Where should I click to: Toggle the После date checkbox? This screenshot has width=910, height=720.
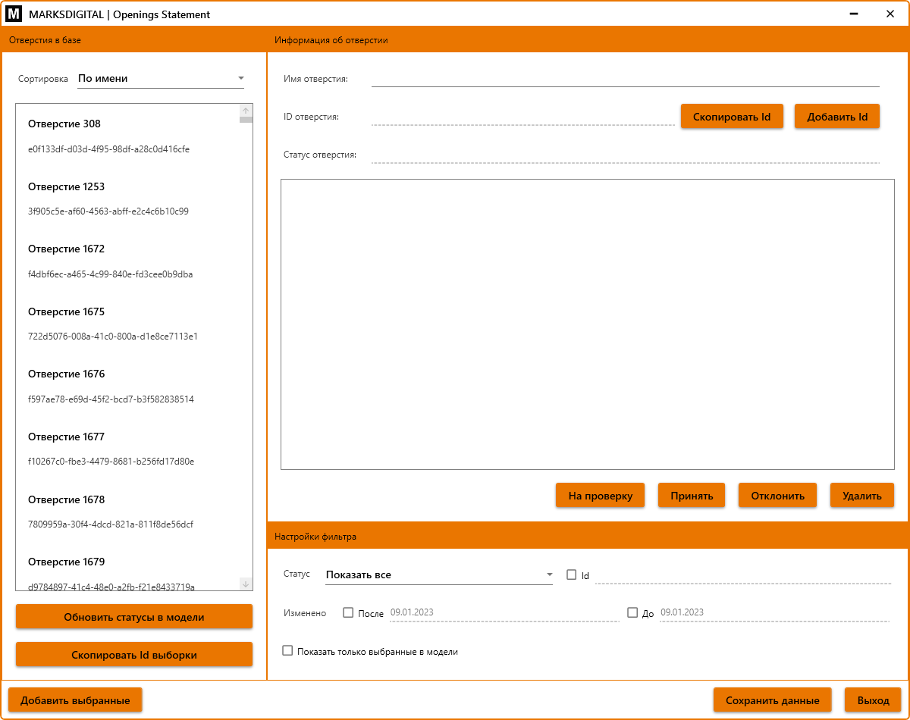pos(349,612)
